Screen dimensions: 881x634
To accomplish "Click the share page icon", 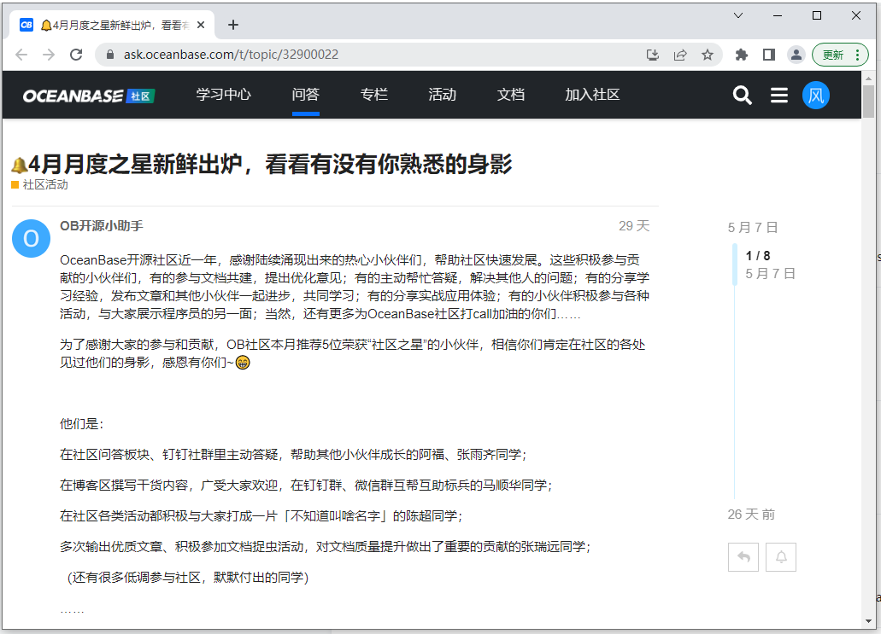I will [680, 55].
